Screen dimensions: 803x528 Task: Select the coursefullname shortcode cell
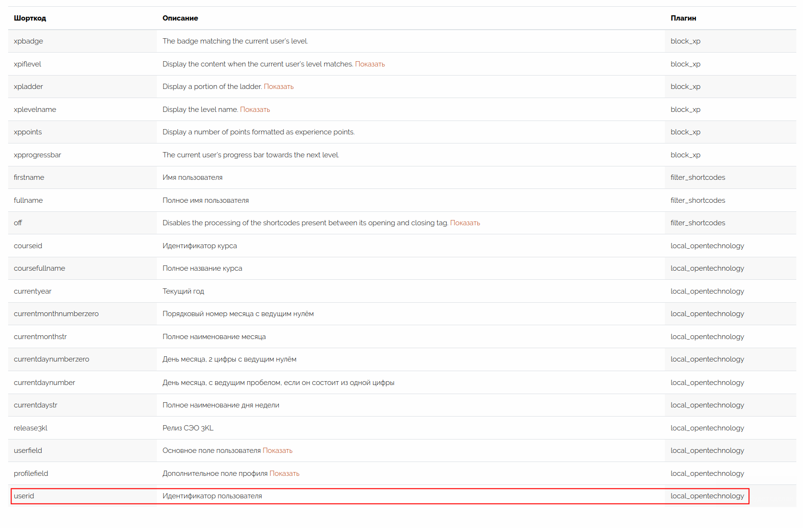click(40, 268)
